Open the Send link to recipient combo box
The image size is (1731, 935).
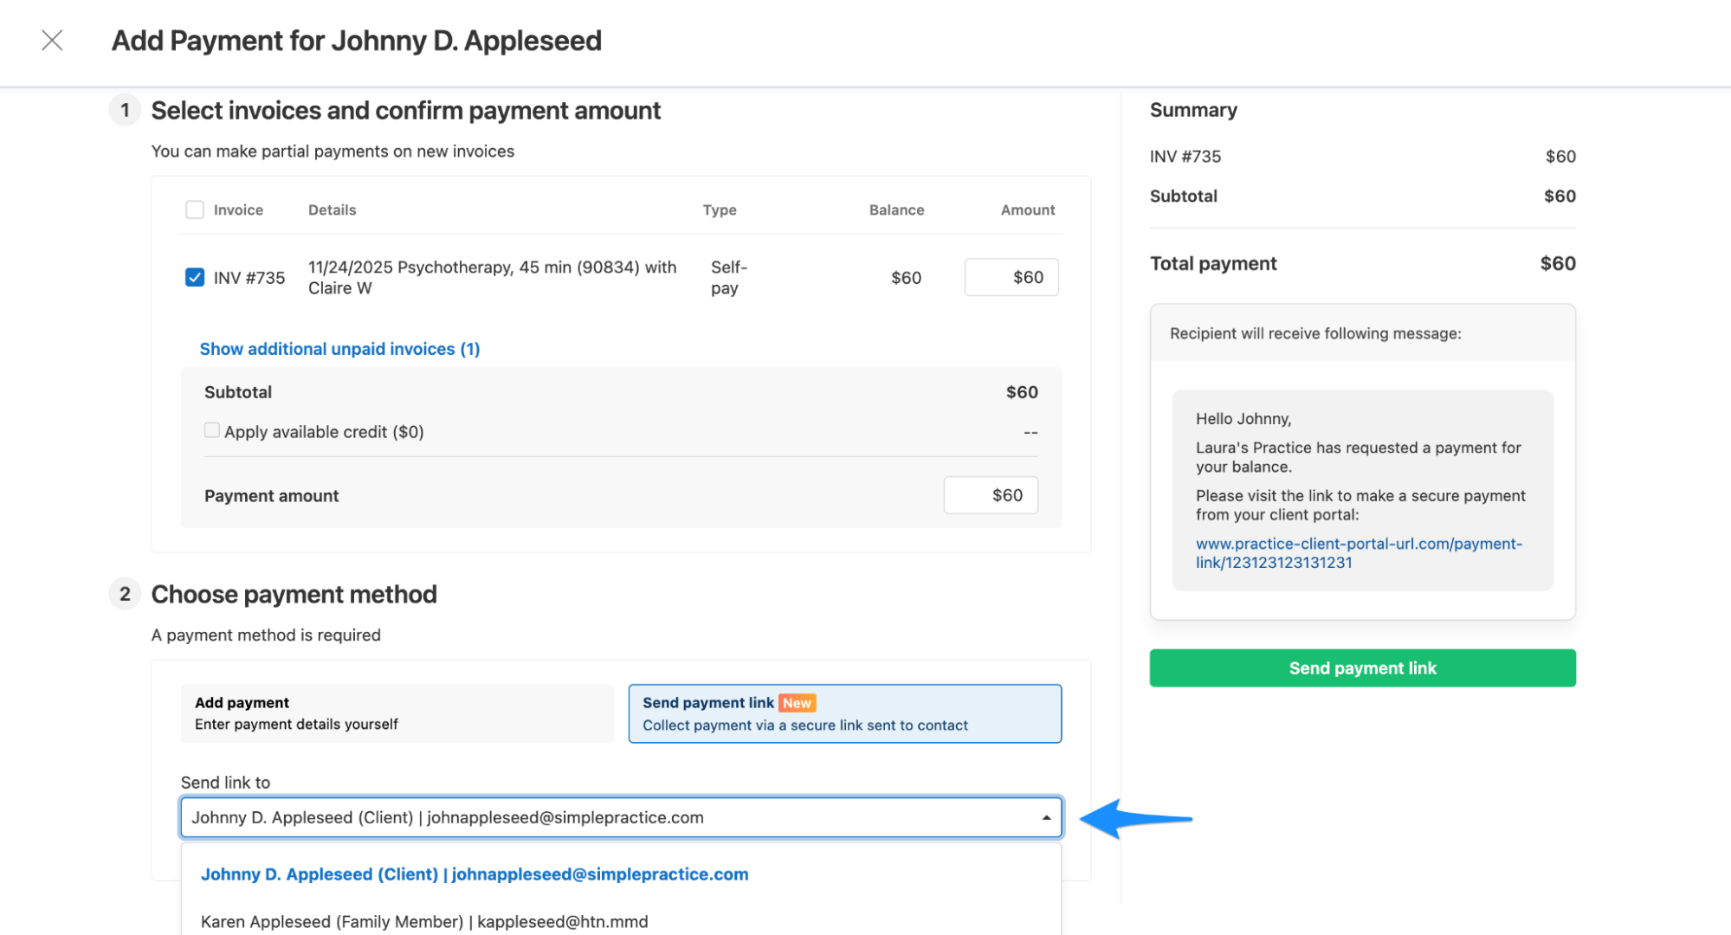pyautogui.click(x=606, y=817)
